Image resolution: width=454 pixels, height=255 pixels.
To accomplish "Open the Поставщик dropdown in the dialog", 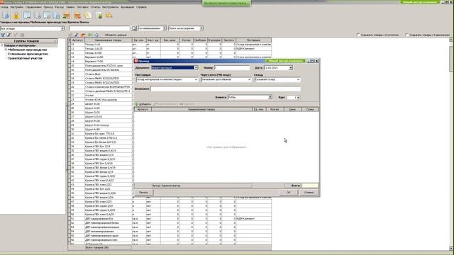I will pyautogui.click(x=196, y=79).
